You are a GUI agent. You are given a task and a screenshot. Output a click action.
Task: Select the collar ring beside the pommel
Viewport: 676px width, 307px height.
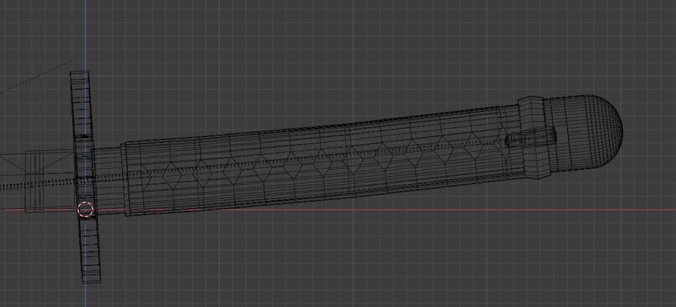534,138
